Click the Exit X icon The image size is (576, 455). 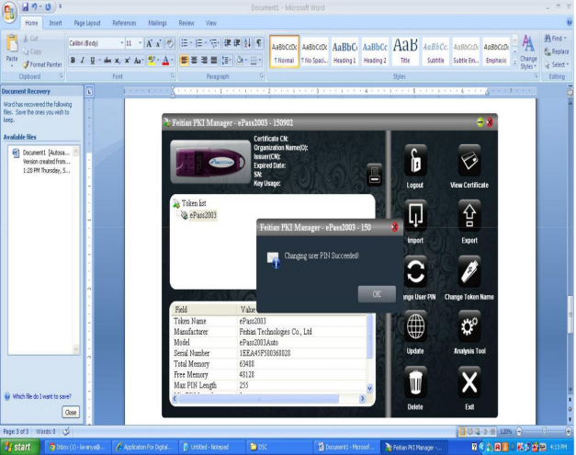[469, 382]
